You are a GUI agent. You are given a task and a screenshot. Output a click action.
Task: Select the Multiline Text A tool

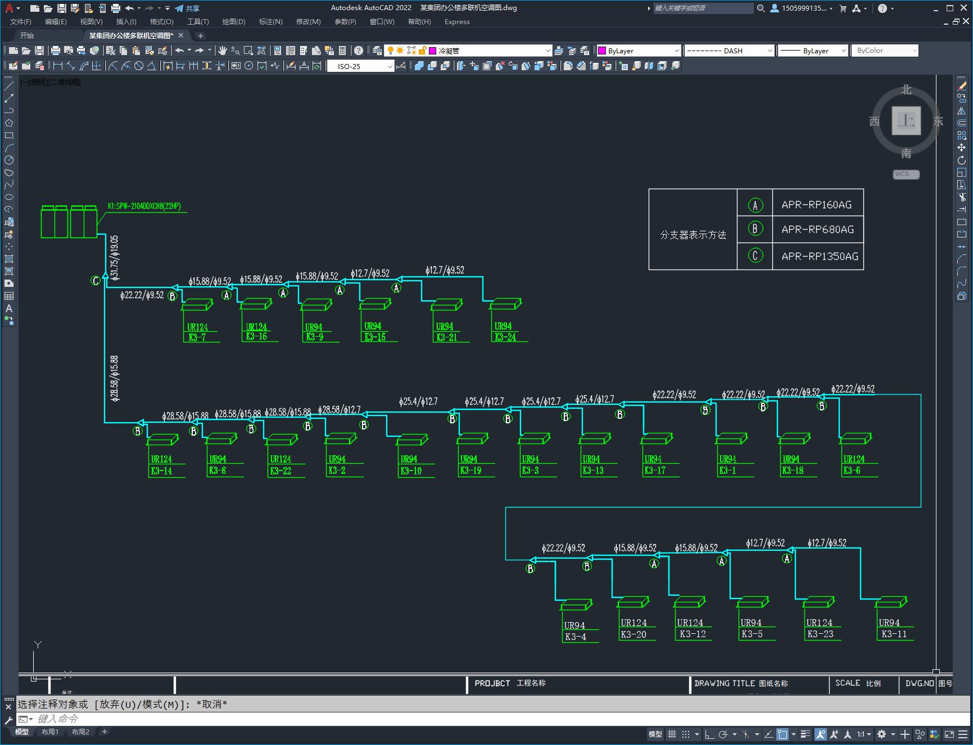coord(8,309)
